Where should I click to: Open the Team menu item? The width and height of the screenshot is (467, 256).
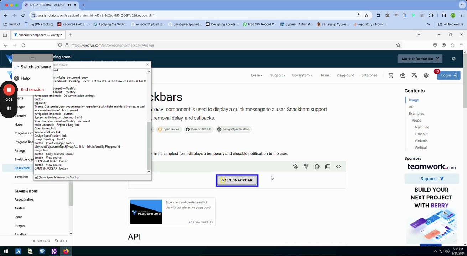tap(325, 75)
